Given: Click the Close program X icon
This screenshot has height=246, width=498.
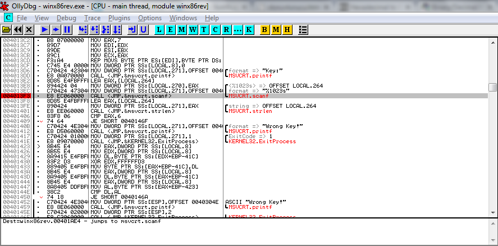Looking at the screenshot, I should click(x=29, y=30).
